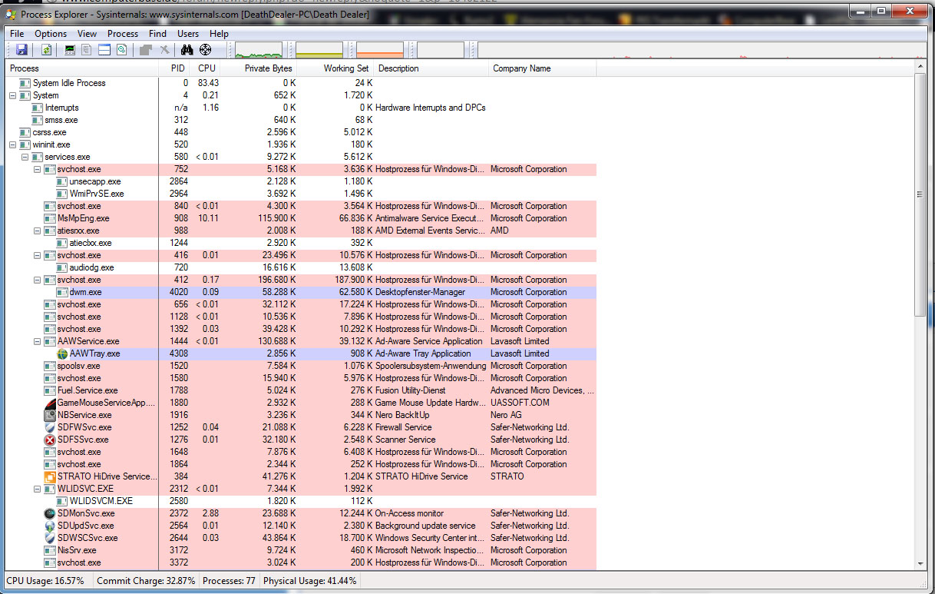
Task: Open the System Information toolbar icon
Action: pos(71,50)
